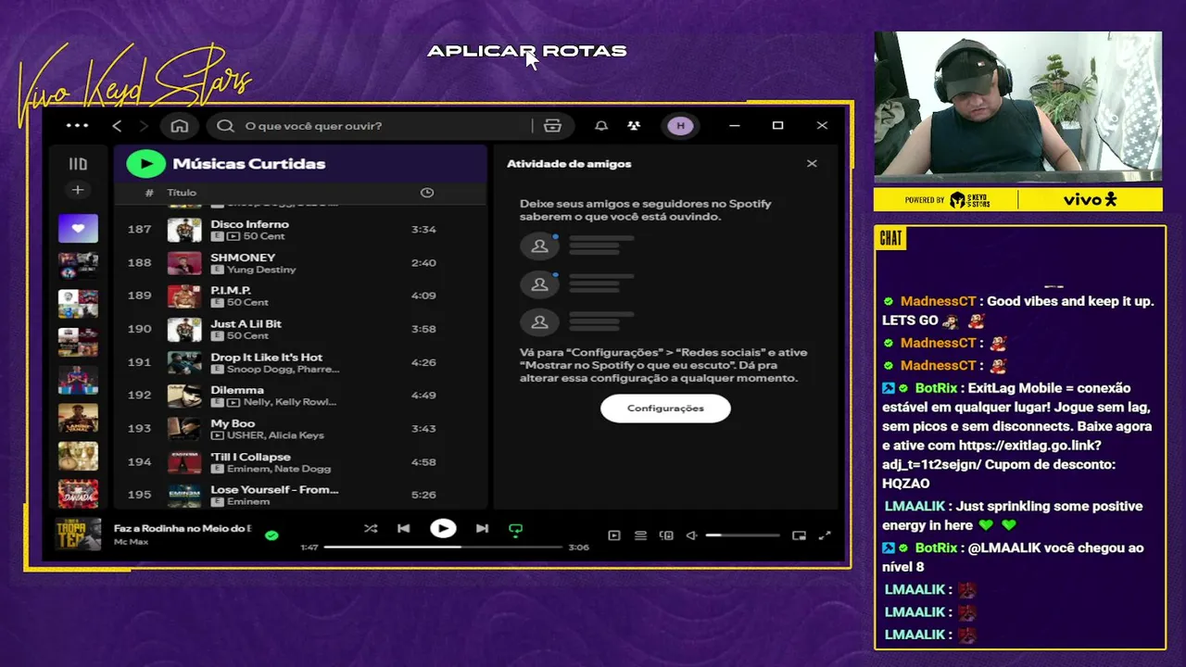Screen dimensions: 1186x667
Task: Open the H profile avatar menu
Action: (x=680, y=126)
